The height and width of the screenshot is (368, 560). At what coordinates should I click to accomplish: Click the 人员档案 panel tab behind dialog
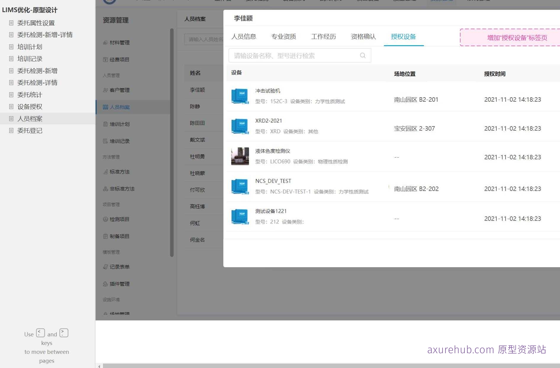195,19
